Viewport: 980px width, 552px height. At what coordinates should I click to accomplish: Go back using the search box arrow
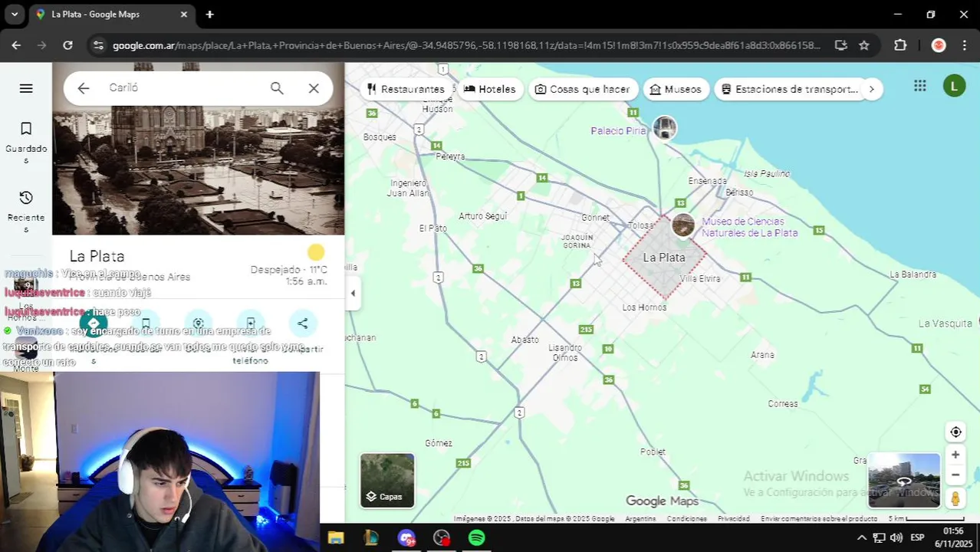click(x=84, y=88)
